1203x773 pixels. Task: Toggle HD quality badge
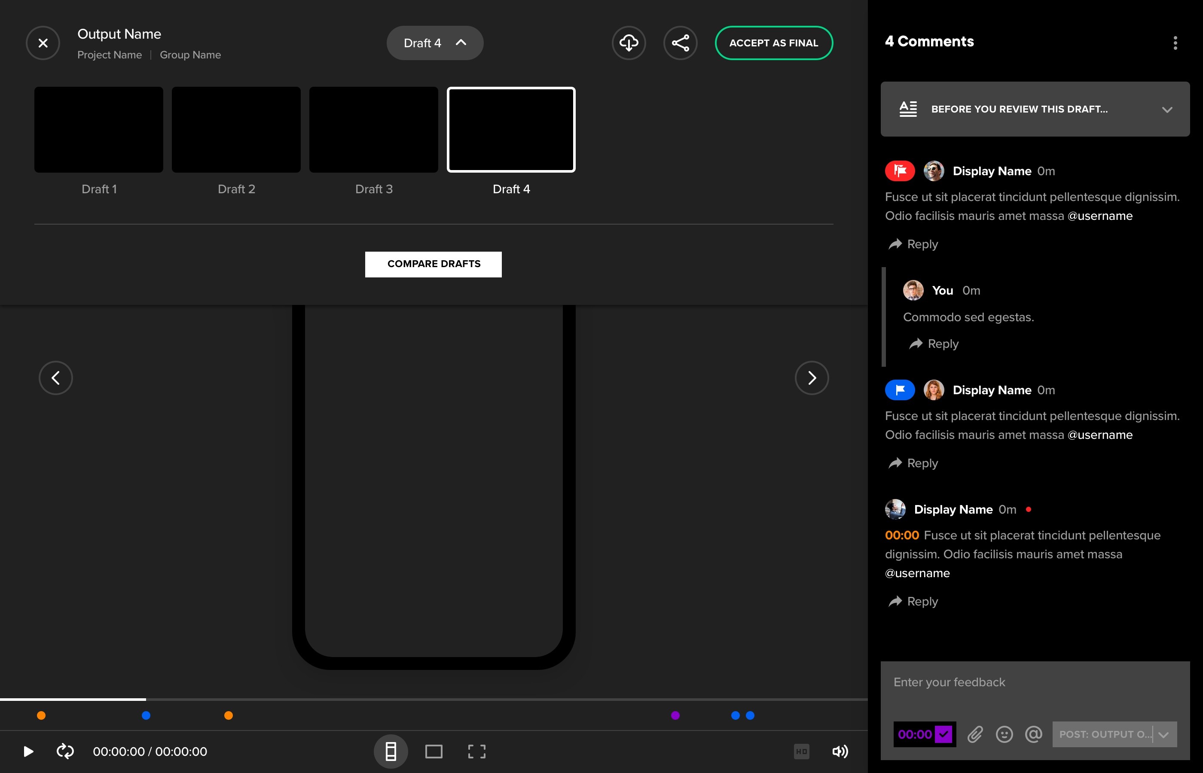[801, 752]
